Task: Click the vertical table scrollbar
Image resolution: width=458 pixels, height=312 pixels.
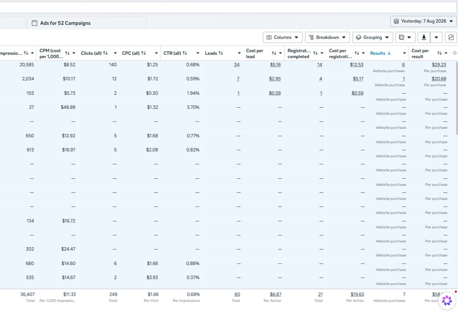Action: (x=457, y=98)
